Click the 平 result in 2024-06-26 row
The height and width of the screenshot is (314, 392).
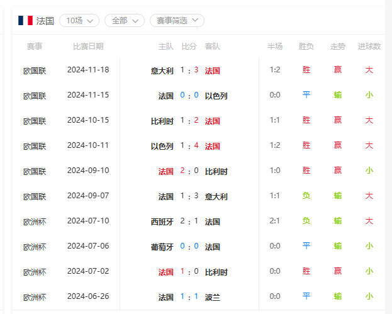tap(306, 296)
